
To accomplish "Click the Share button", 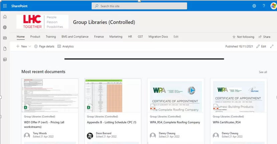I will coord(264,37).
